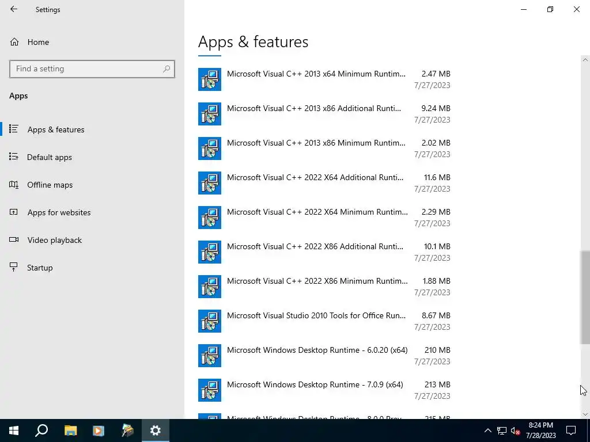The image size is (590, 442).
Task: Click installer icon for Visual C++ 2022 X64 Minimum
Action: point(210,218)
